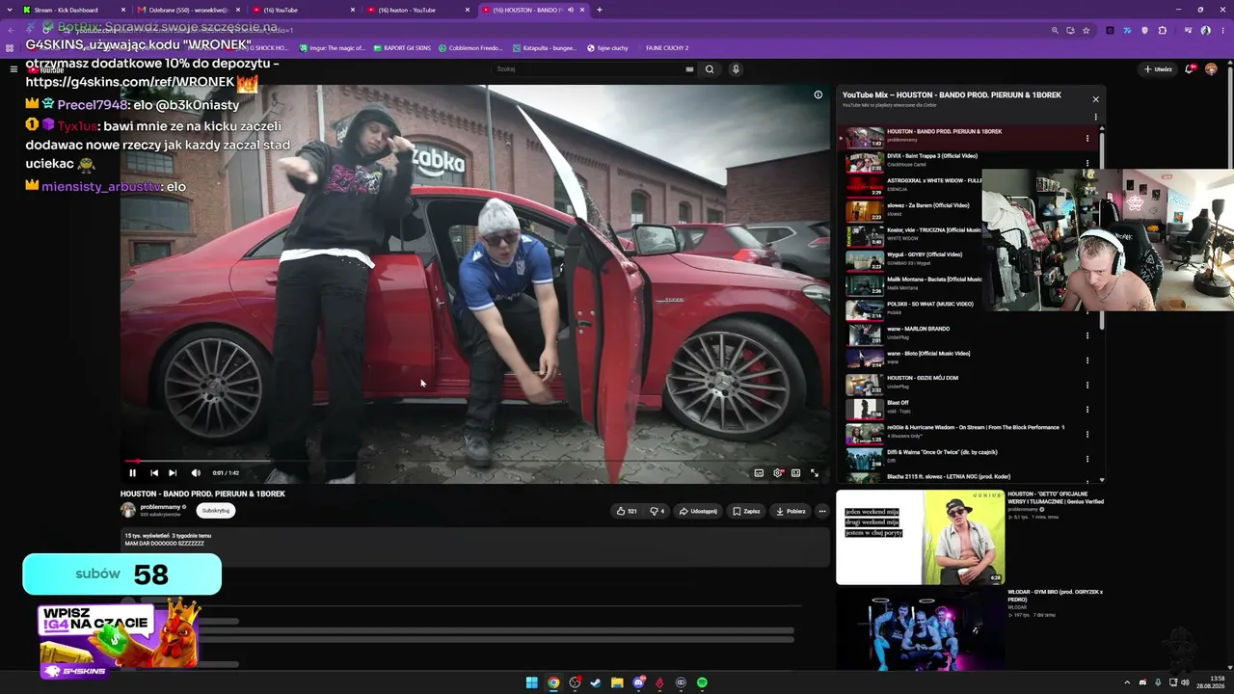
Task: Open YouTube notifications bell
Action: 1192,69
